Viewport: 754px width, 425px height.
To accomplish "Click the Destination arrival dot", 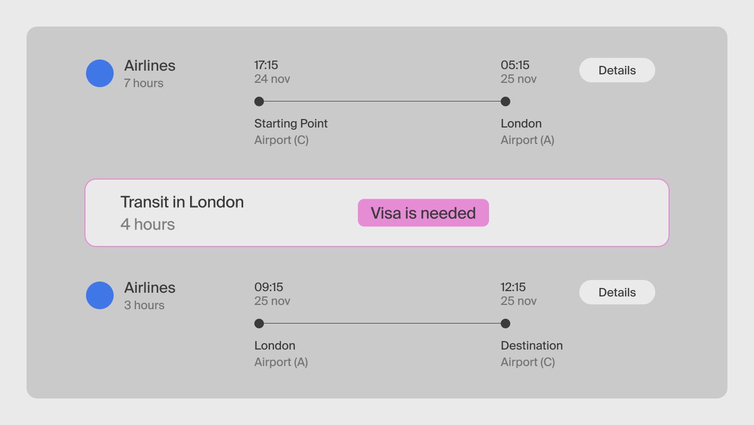I will pyautogui.click(x=505, y=324).
